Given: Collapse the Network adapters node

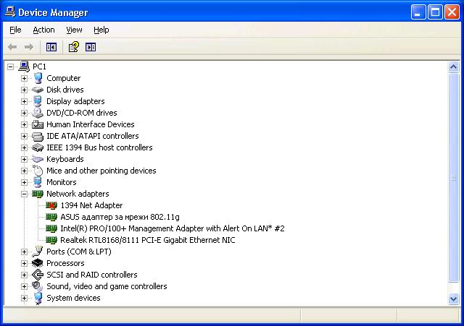Looking at the screenshot, I should coord(24,194).
